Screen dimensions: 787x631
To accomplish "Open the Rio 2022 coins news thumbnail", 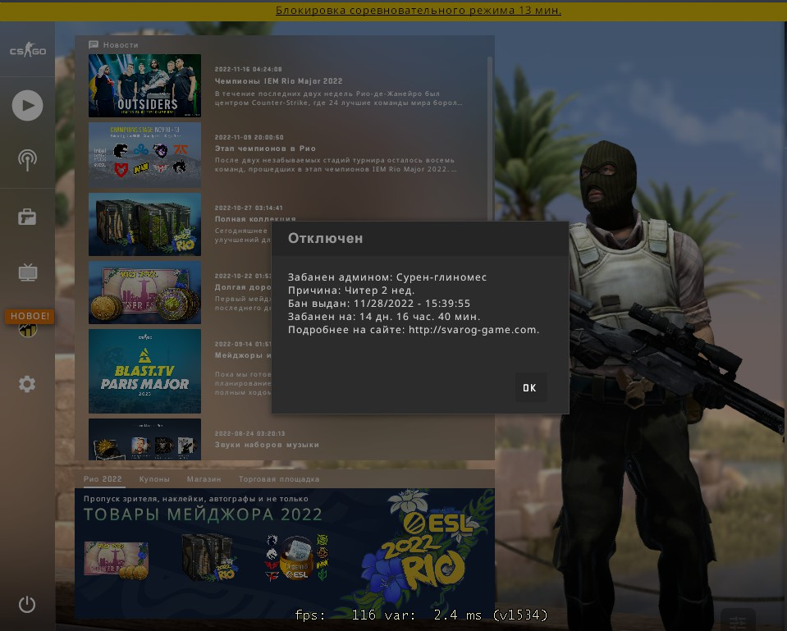I will 144,292.
